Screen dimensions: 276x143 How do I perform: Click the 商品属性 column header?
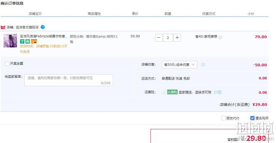tap(94, 14)
